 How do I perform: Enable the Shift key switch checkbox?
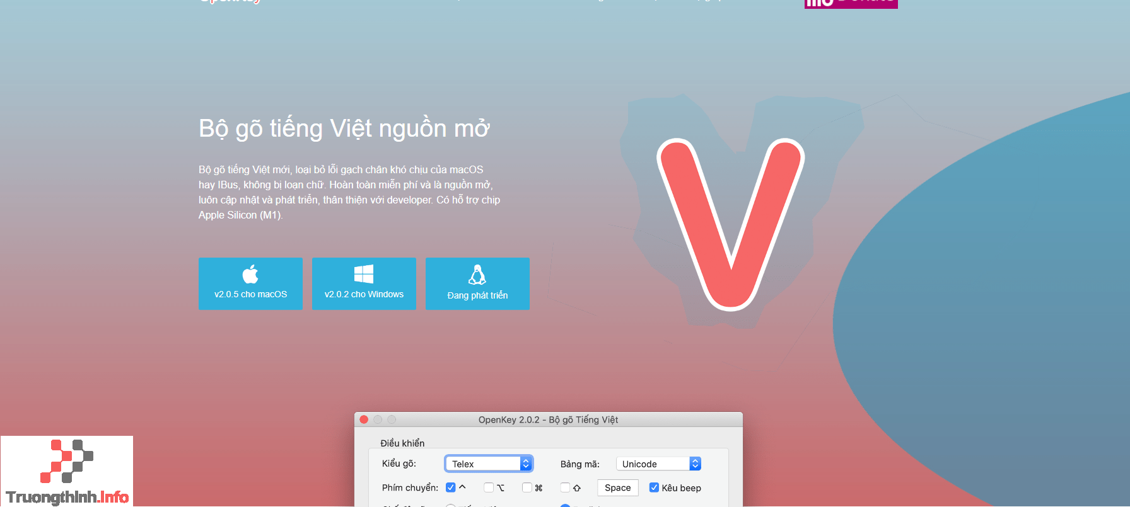[565, 487]
